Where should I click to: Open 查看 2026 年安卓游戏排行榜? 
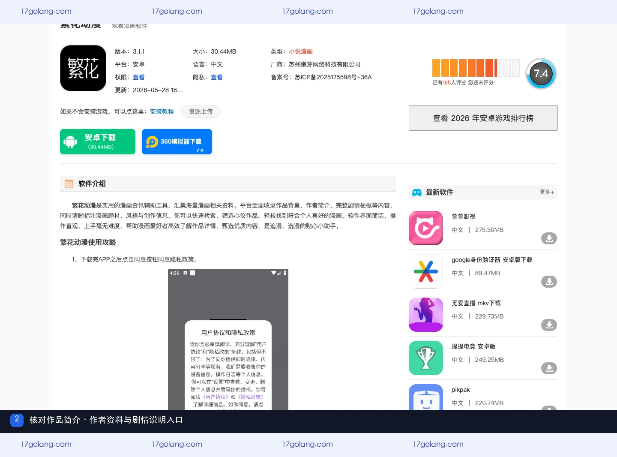[x=483, y=118]
